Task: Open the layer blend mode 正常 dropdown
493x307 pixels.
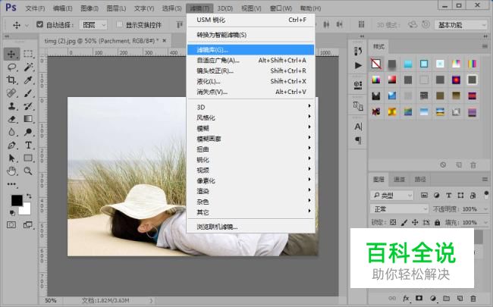Action: [392, 208]
